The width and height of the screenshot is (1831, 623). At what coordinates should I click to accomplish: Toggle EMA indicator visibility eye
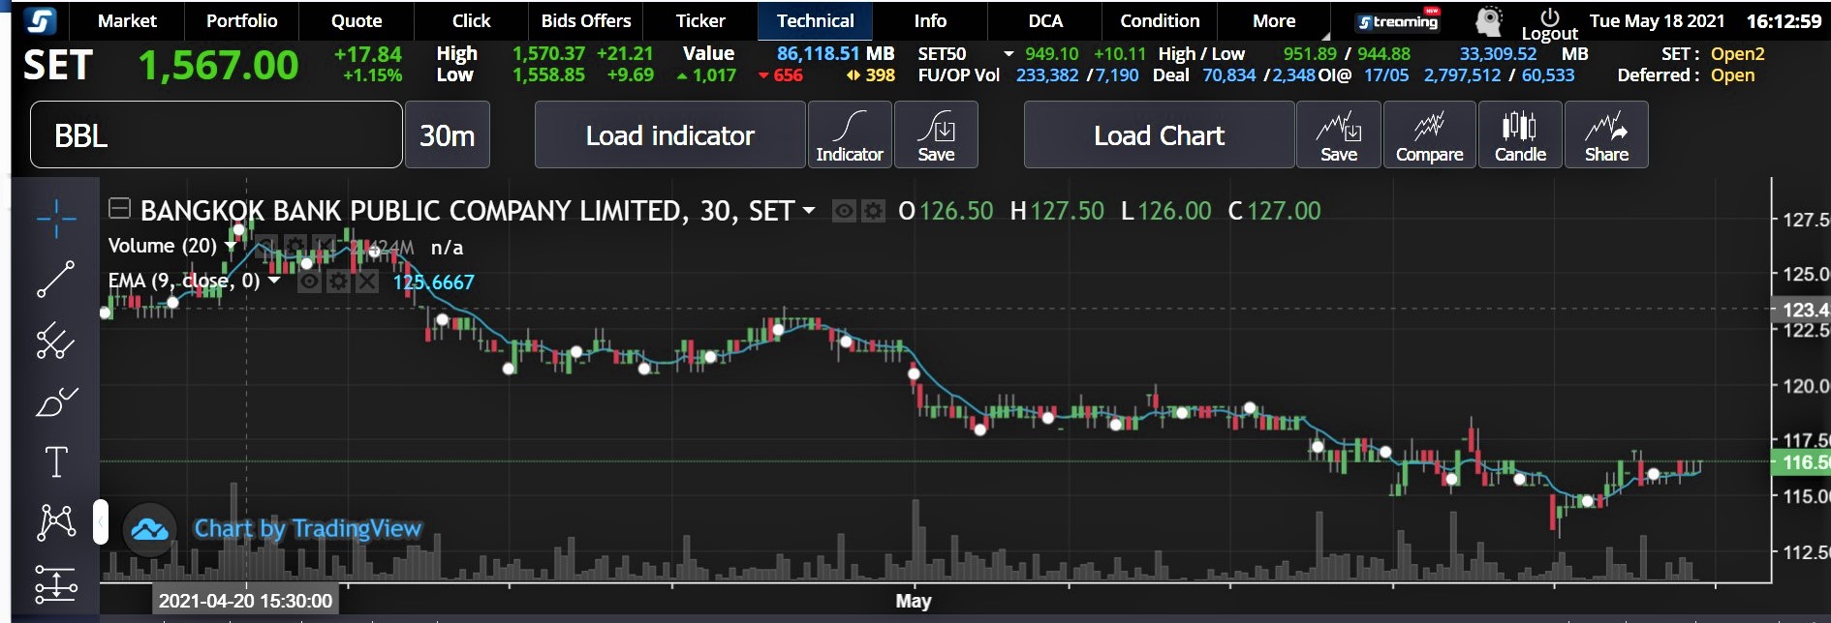[309, 282]
